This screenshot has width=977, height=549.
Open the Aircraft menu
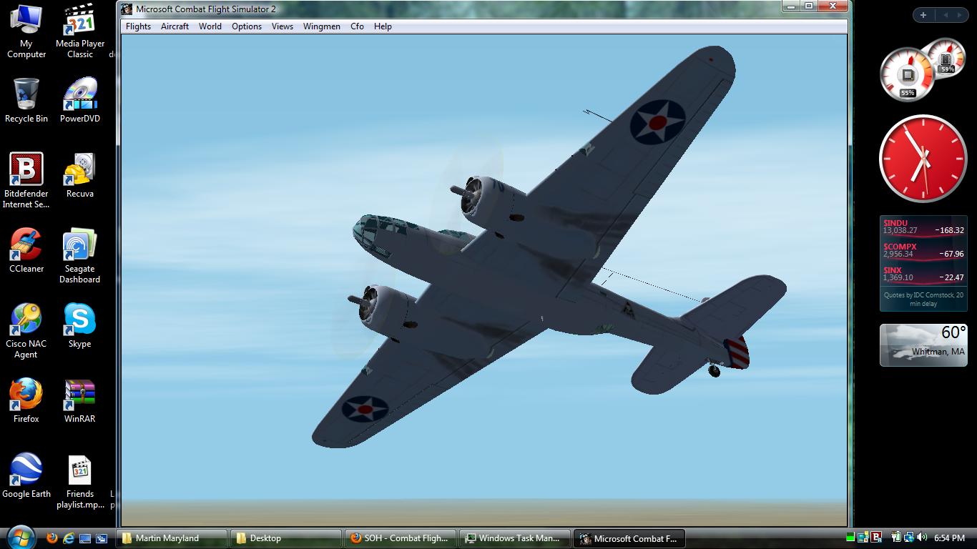coord(175,26)
